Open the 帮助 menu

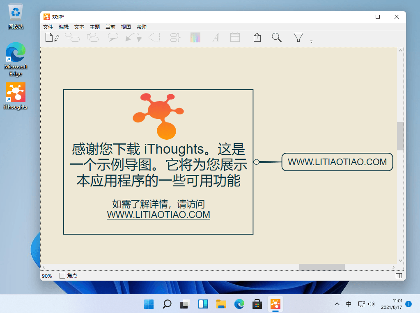coord(141,27)
